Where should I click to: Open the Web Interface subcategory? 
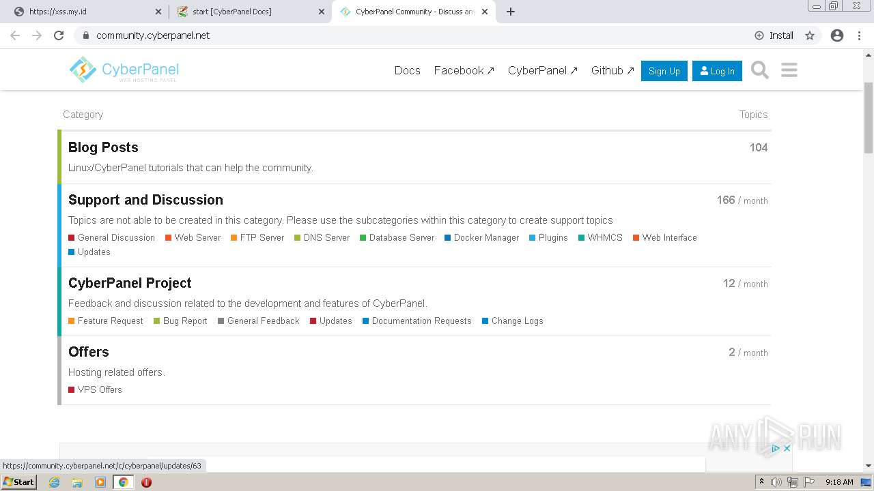(x=665, y=237)
